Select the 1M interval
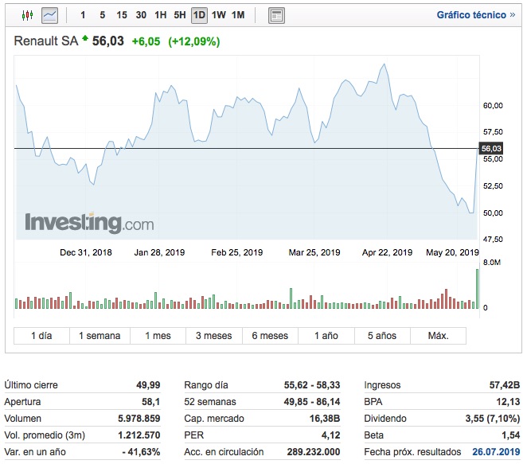 coord(238,15)
